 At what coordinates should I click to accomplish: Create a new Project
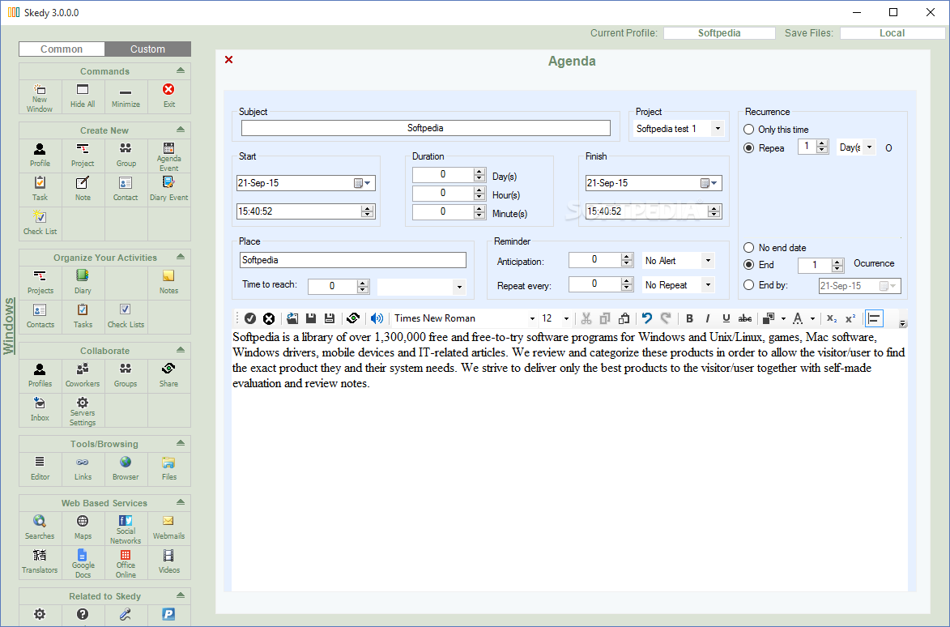(83, 155)
